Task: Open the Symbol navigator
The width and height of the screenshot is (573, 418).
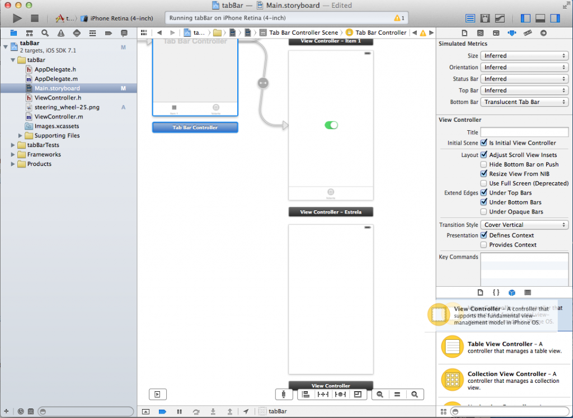Action: [29, 33]
